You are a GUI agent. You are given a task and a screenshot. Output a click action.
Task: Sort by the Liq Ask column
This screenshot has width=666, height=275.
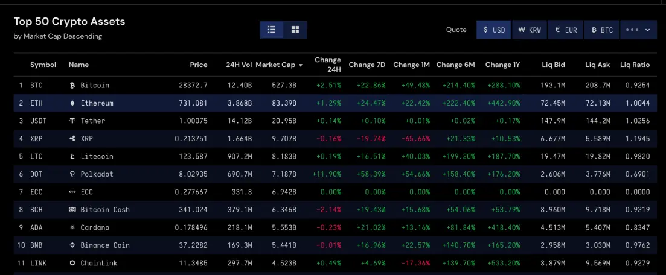click(597, 65)
